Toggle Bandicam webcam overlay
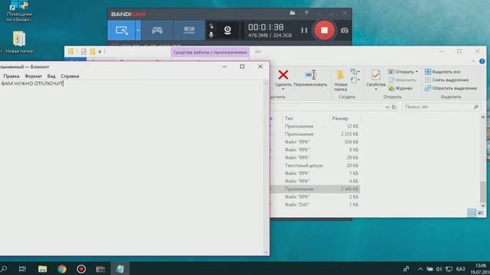The width and height of the screenshot is (490, 275). pos(227,31)
